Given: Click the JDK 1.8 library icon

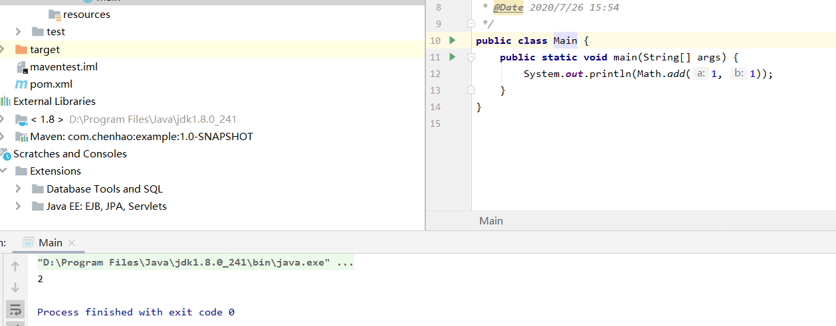Looking at the screenshot, I should [x=21, y=120].
